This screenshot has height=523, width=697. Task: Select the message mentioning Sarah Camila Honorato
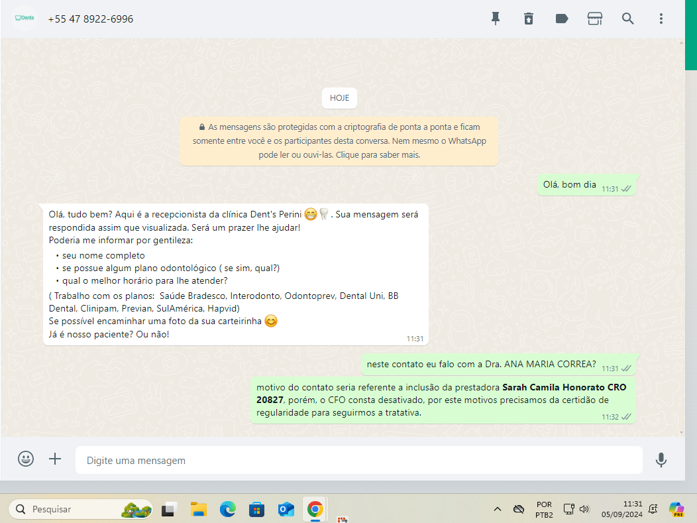[443, 400]
